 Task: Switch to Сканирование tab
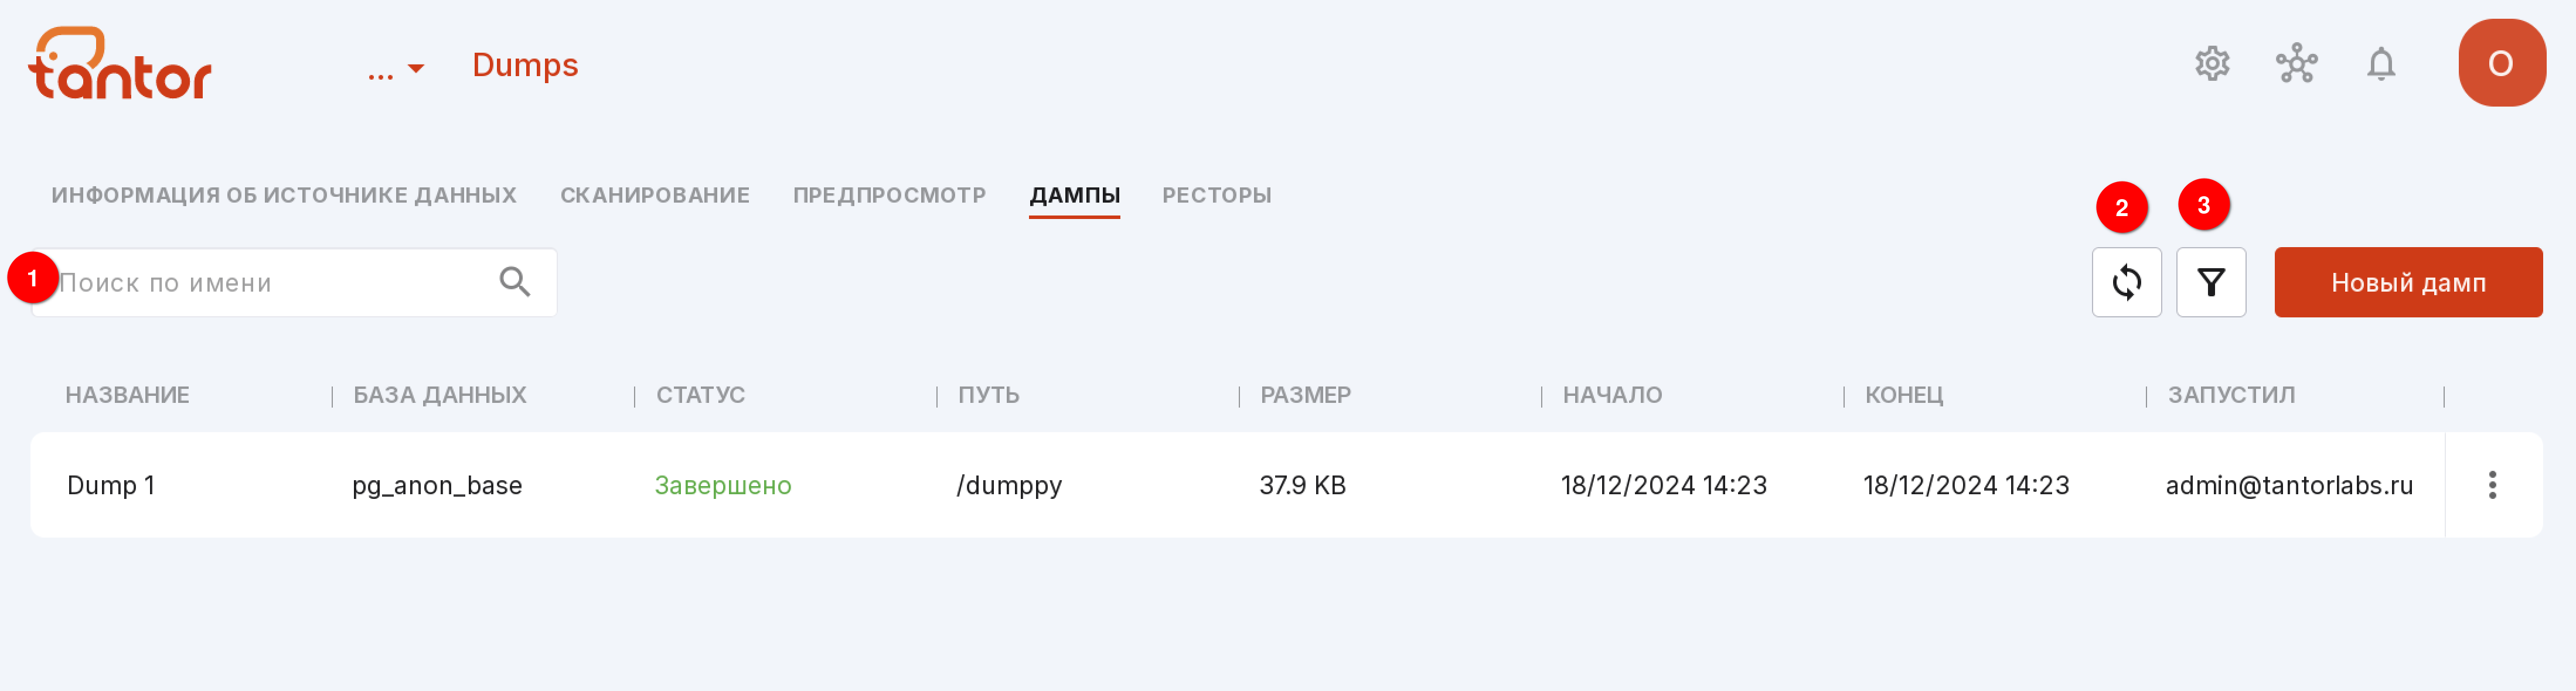654,195
